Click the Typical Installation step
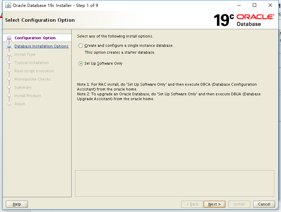The image size is (281, 212). click(32, 63)
